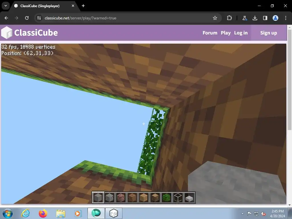Open the tab search dropdown
The width and height of the screenshot is (292, 219).
coord(6,6)
